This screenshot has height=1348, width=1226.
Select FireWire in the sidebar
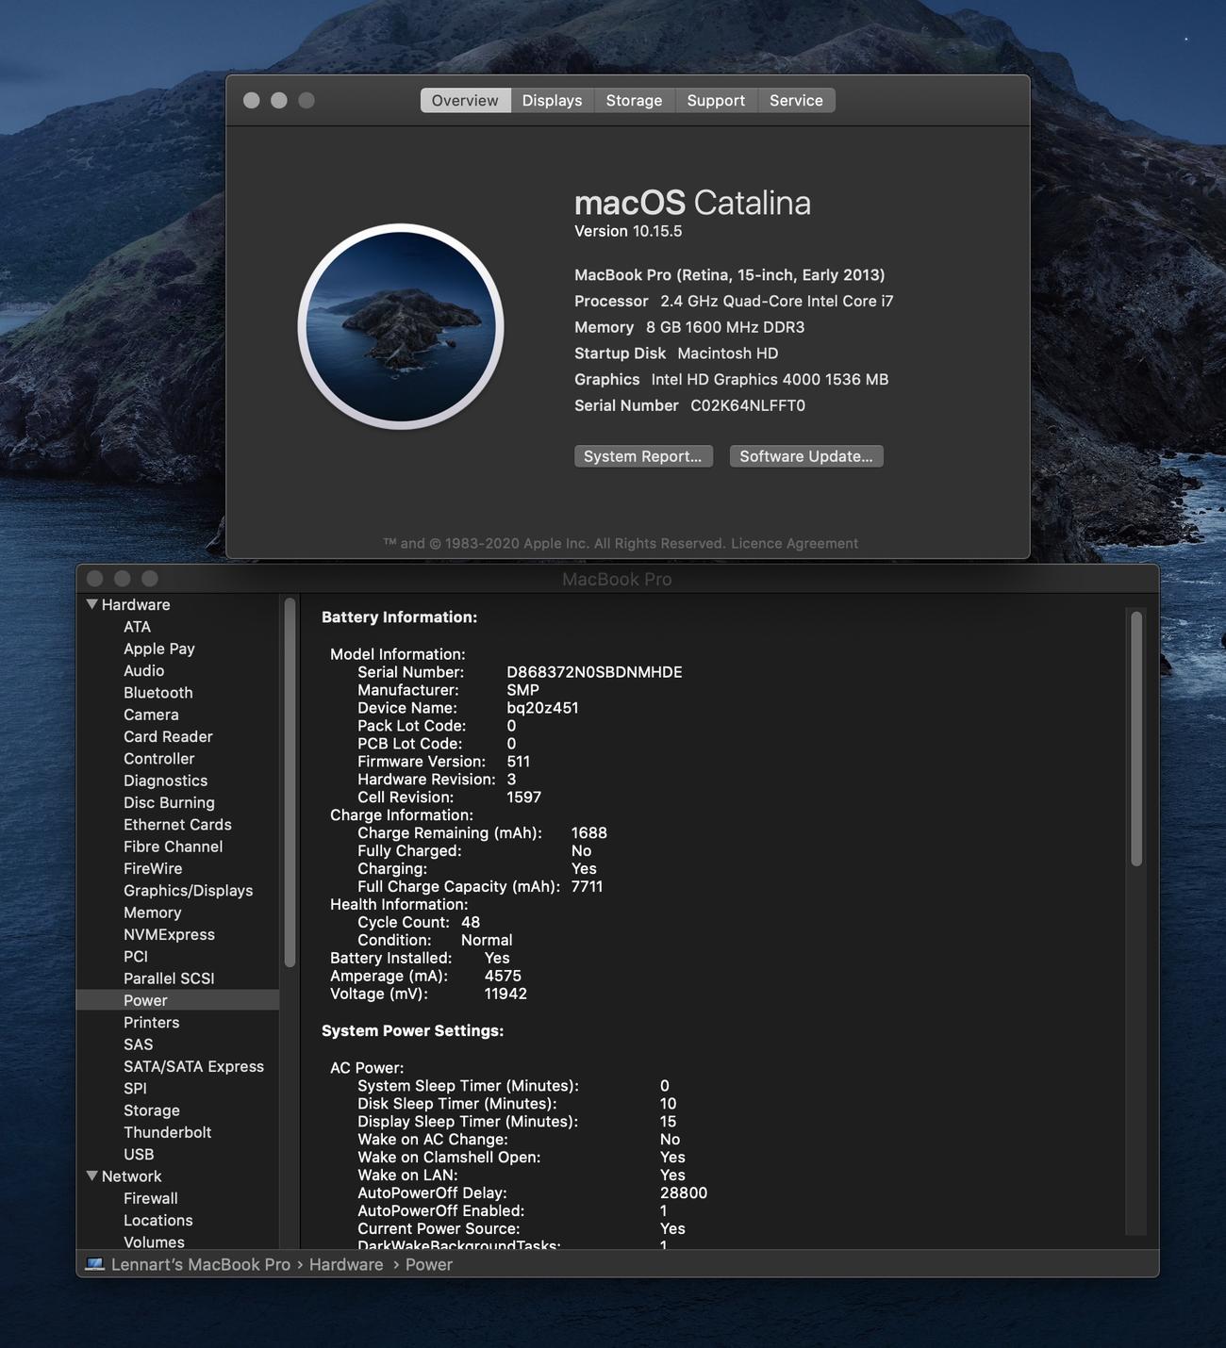click(x=153, y=868)
